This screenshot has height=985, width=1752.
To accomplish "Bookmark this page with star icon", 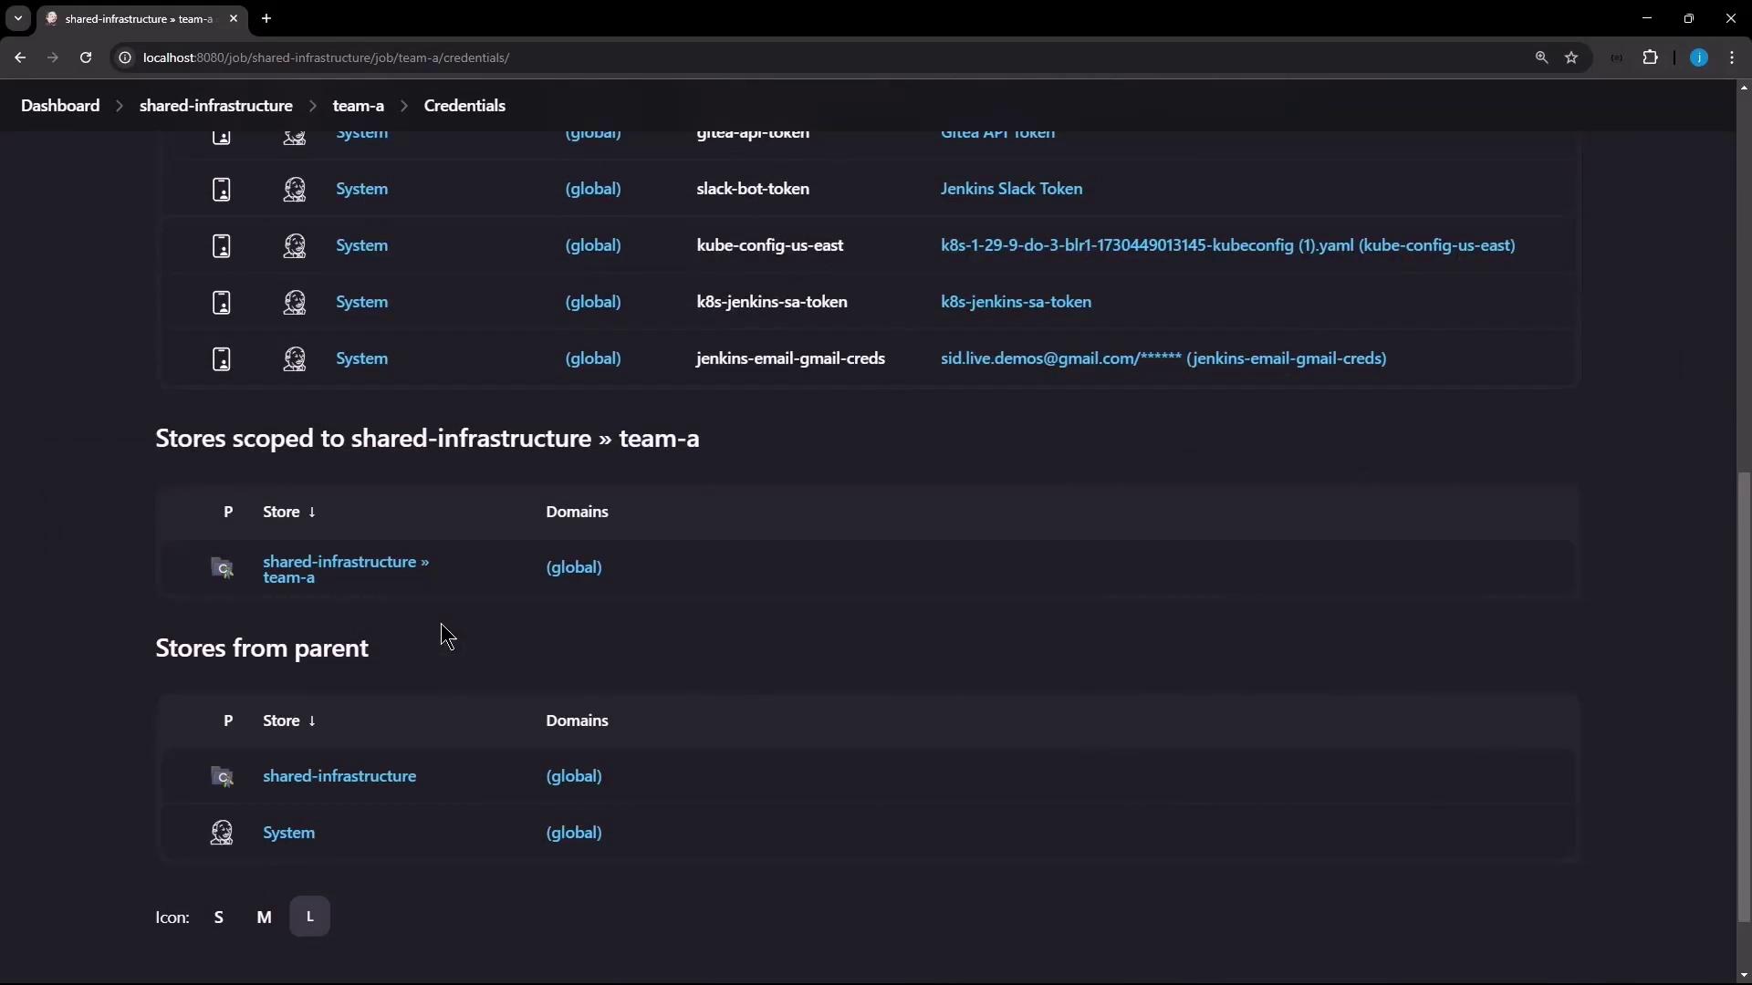I will (x=1571, y=57).
